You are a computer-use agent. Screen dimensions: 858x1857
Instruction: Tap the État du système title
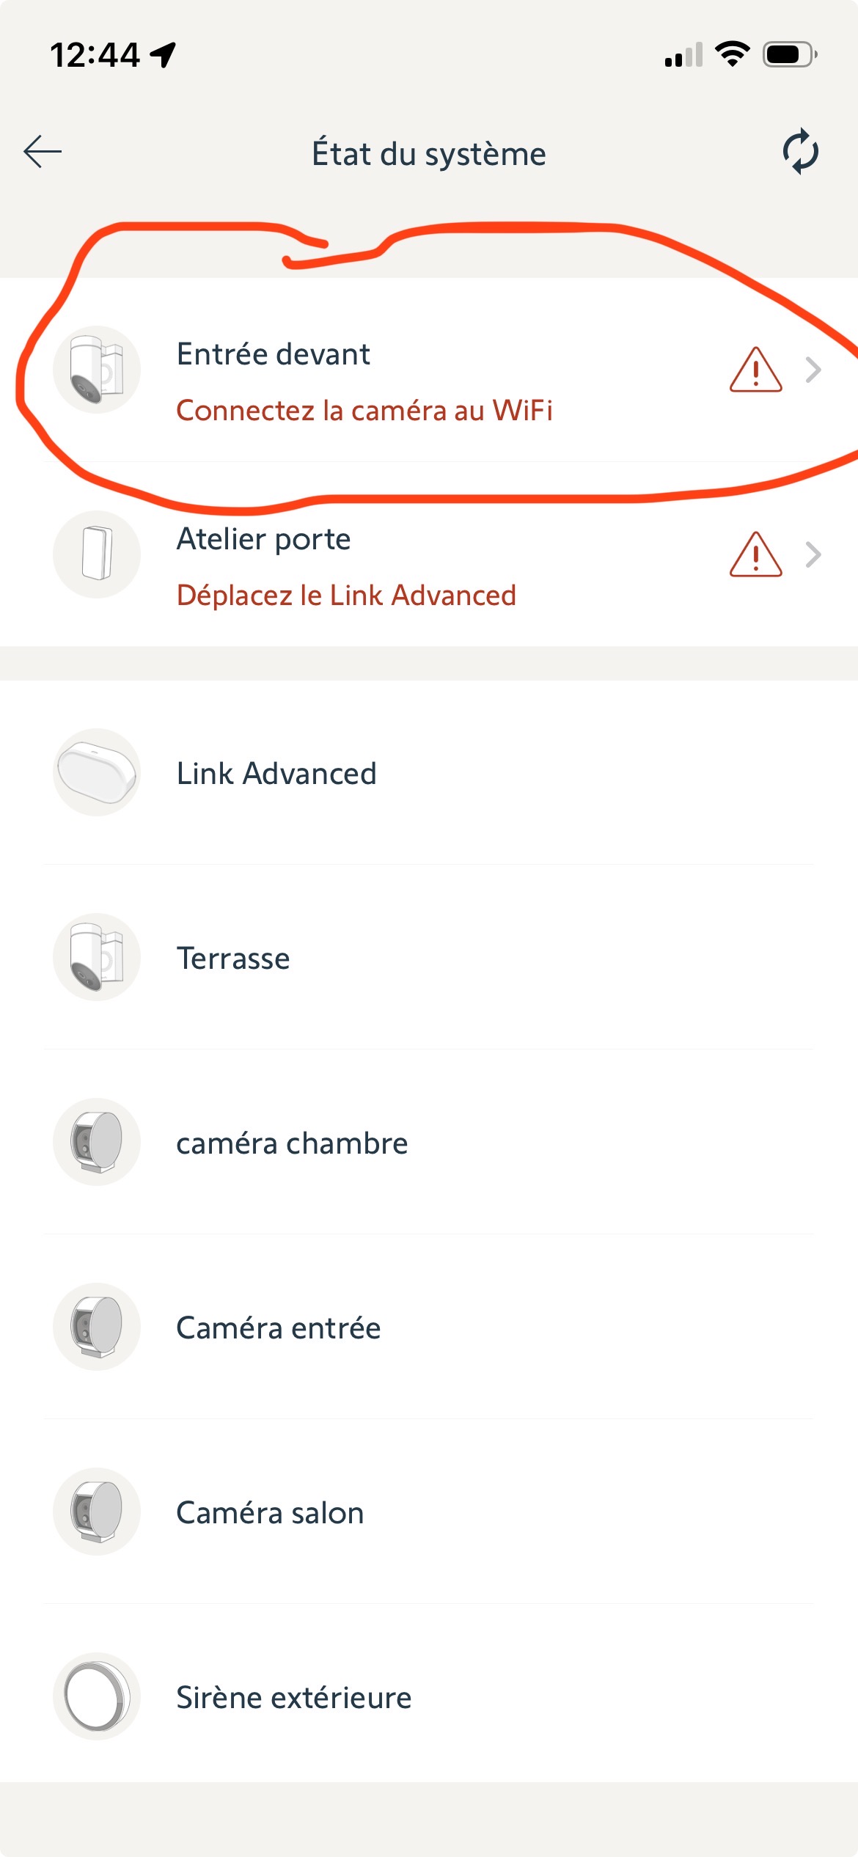[429, 154]
